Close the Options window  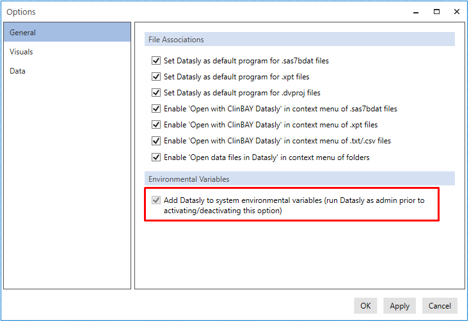tap(456, 12)
